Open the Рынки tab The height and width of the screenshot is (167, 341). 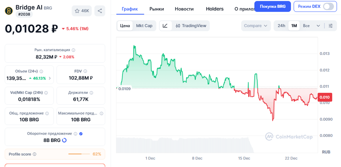coord(156,9)
